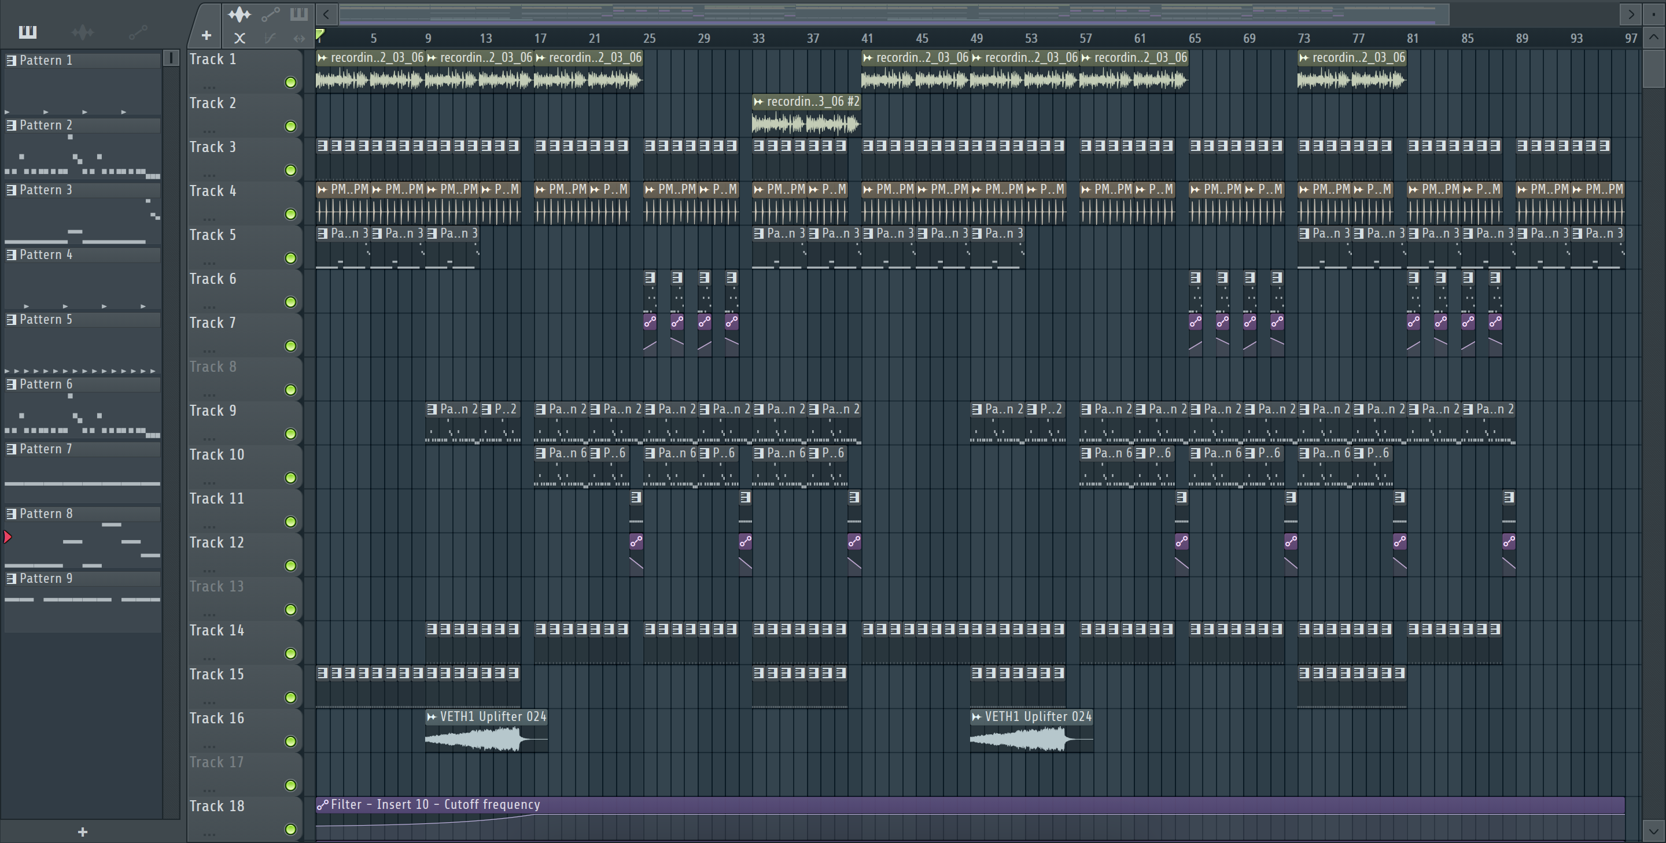Click the red play marker beside Pattern 8
This screenshot has width=1666, height=843.
tap(8, 537)
